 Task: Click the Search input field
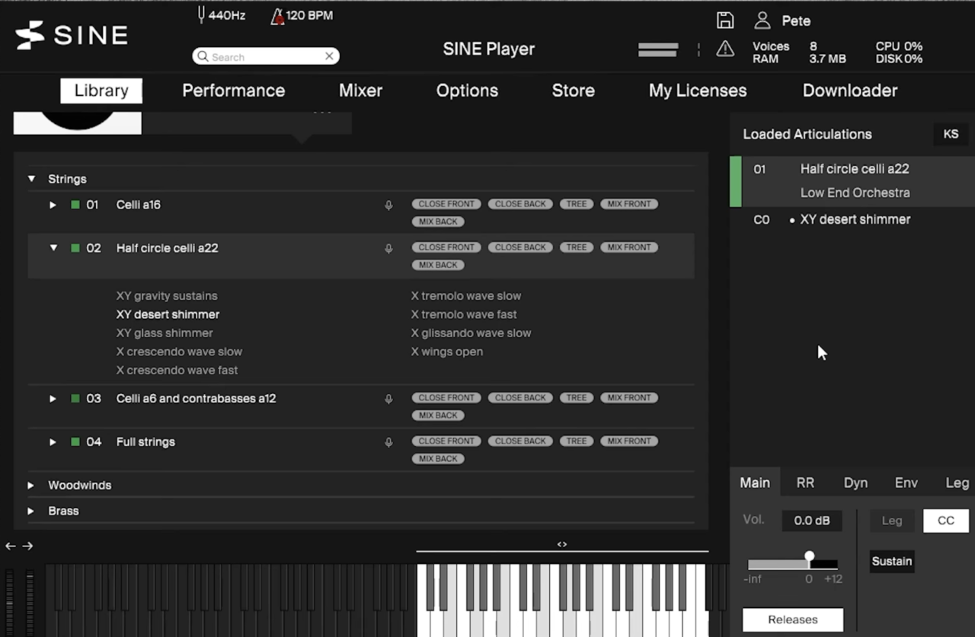pyautogui.click(x=266, y=56)
